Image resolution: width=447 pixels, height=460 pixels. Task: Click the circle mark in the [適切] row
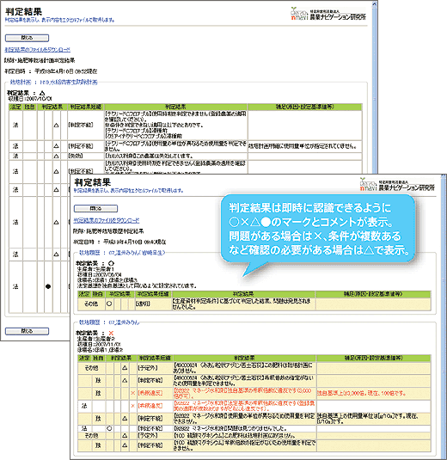tap(109, 304)
